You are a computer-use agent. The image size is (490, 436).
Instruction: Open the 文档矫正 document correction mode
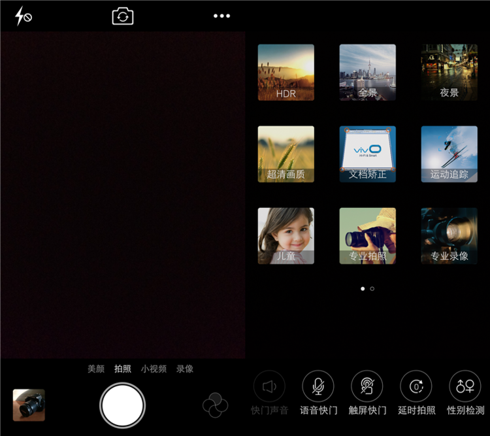[367, 154]
